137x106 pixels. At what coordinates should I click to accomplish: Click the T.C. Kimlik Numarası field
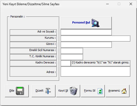coord(72,57)
